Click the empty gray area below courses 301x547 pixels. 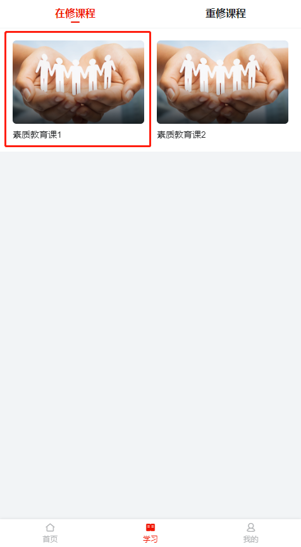[150, 335]
